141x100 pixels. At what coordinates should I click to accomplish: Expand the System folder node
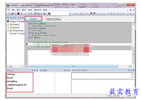click(x=8, y=27)
